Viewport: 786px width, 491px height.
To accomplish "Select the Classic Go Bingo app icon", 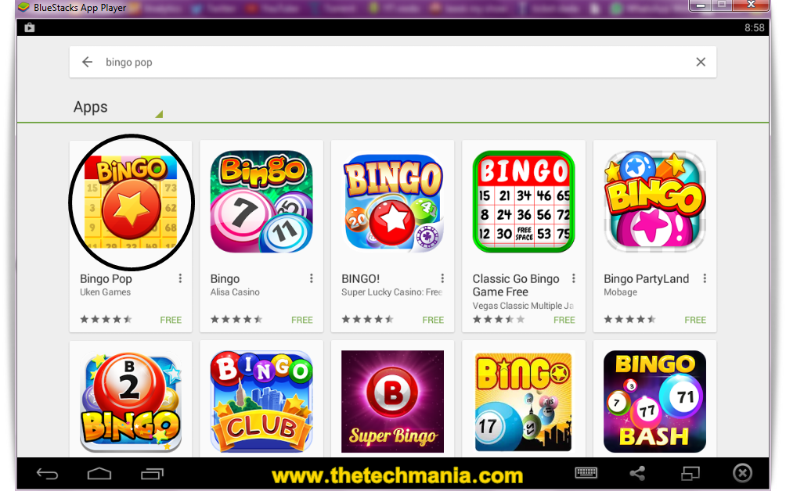I will point(524,202).
